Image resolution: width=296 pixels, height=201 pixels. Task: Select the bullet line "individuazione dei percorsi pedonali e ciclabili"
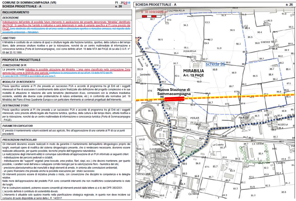[x=28, y=157]
